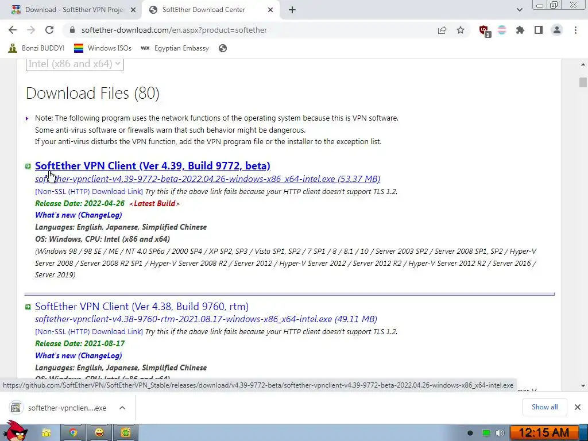The width and height of the screenshot is (588, 441).
Task: Open the Bonzi BUDDY! bookmark
Action: 36,48
